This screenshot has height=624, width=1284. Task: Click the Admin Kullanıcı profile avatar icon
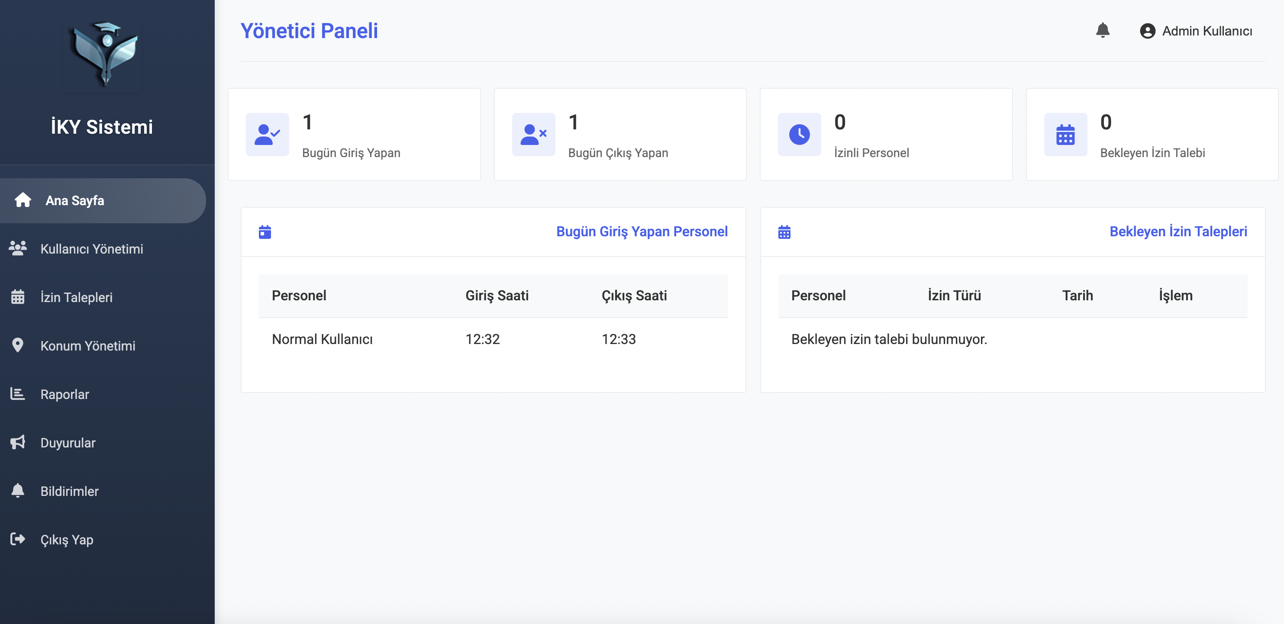pos(1148,31)
